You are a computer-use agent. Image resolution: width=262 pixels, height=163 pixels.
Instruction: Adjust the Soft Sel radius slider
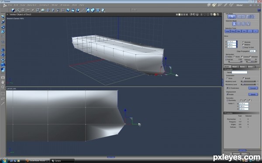coord(235,62)
